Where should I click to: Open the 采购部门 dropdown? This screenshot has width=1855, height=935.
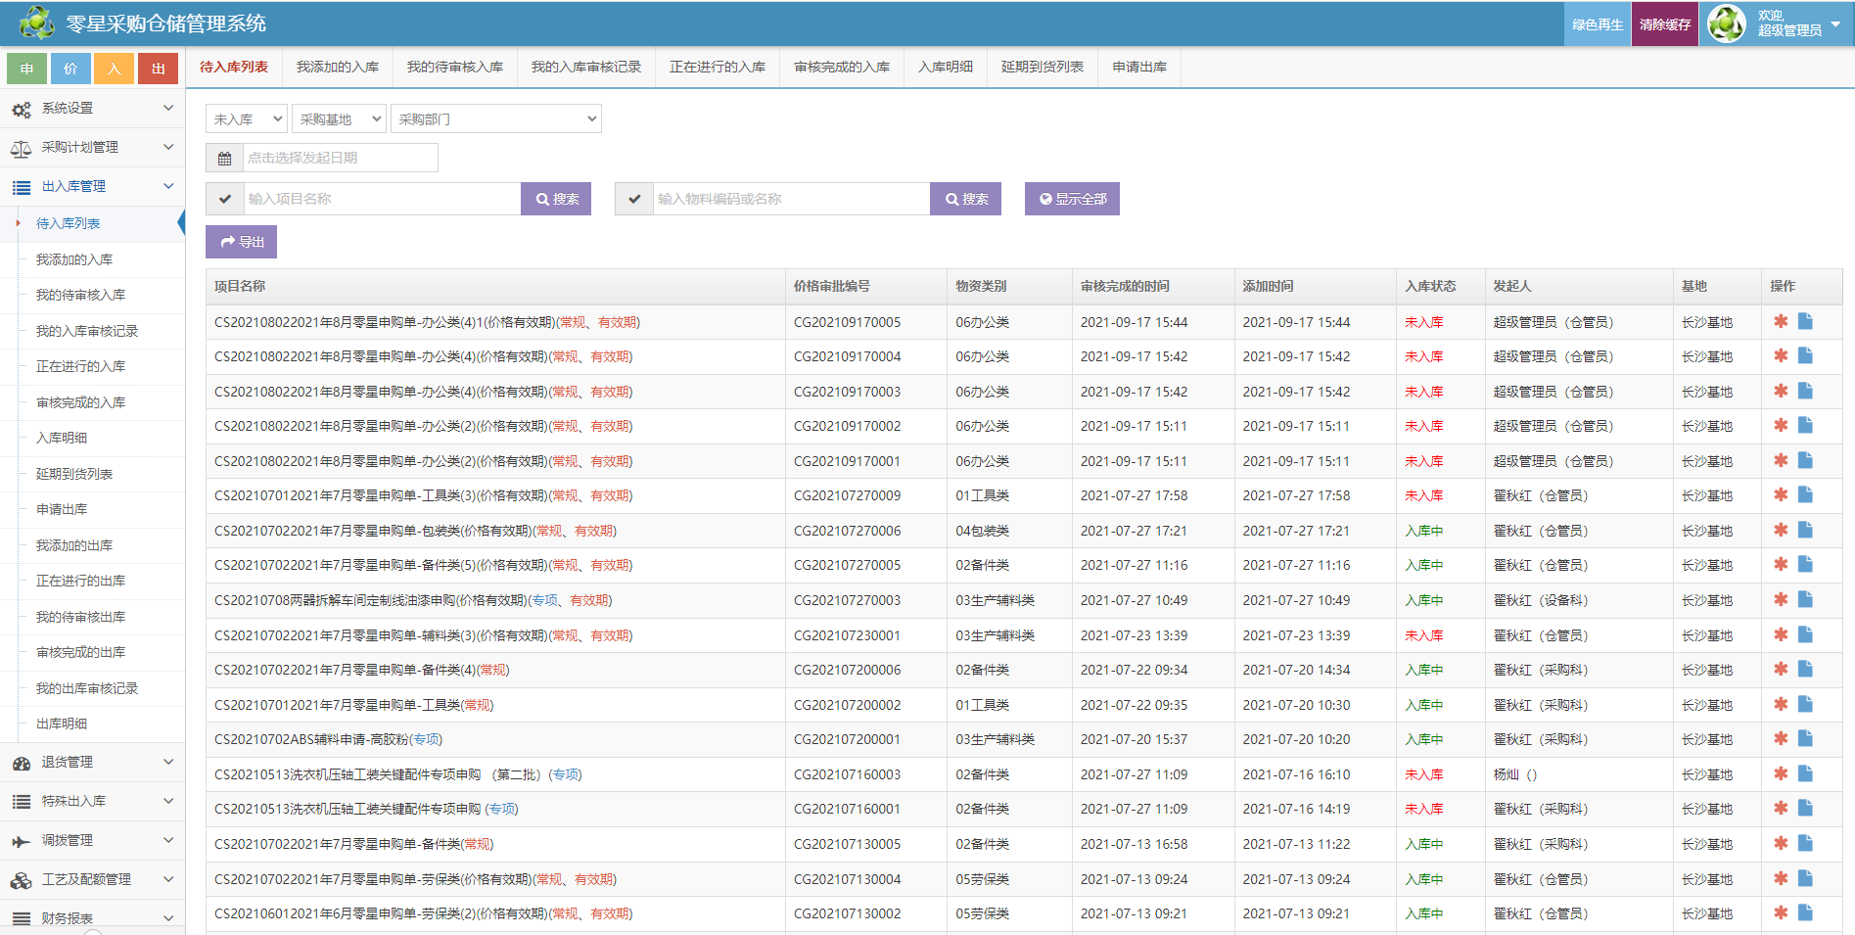[496, 118]
